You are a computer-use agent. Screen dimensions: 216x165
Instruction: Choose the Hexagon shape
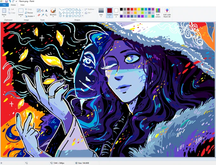point(70,13)
